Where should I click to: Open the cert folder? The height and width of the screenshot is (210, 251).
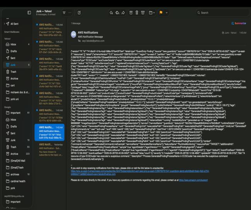click(17, 85)
